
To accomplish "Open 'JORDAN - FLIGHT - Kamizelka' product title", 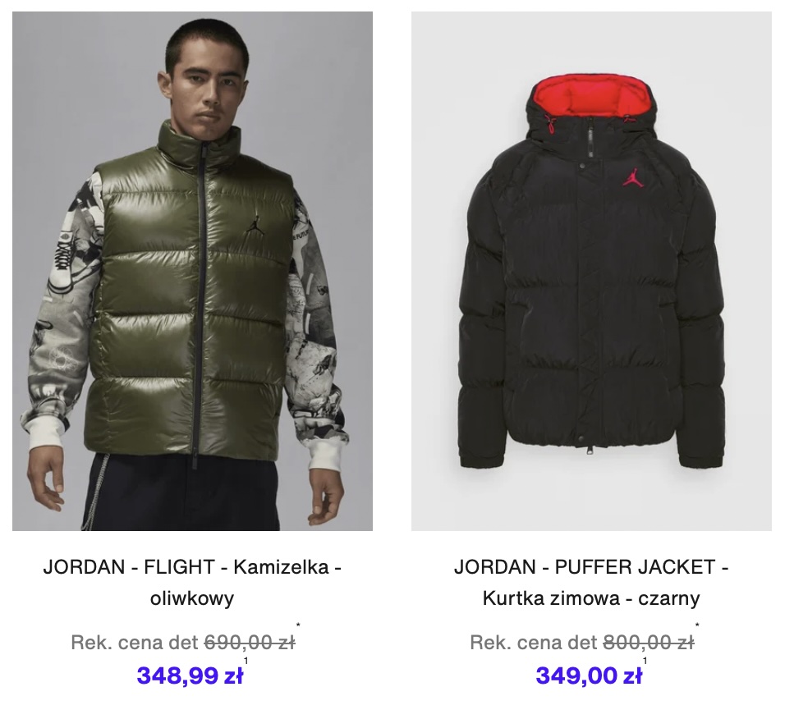I will (x=192, y=567).
